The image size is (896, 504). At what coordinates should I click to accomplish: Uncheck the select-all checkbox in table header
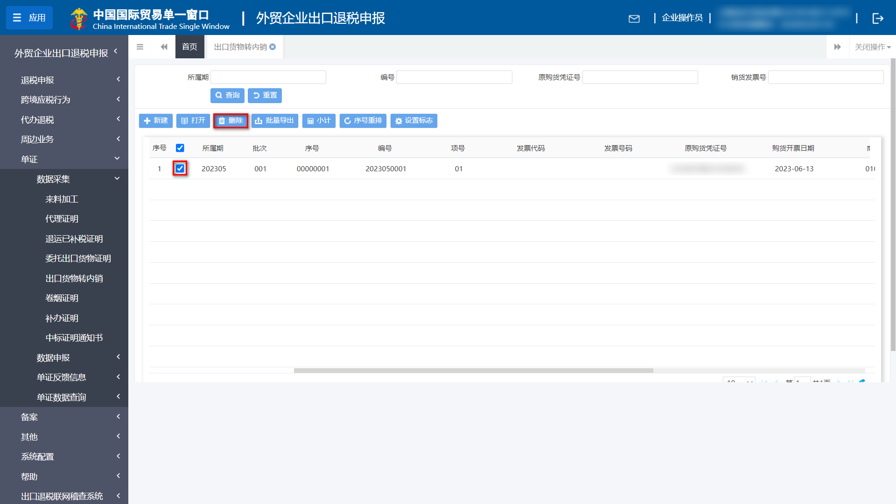180,148
